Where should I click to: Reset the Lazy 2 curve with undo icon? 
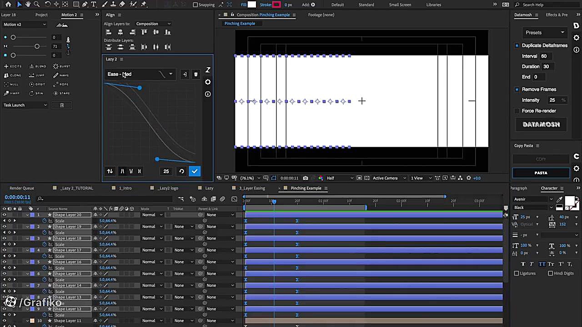click(181, 171)
